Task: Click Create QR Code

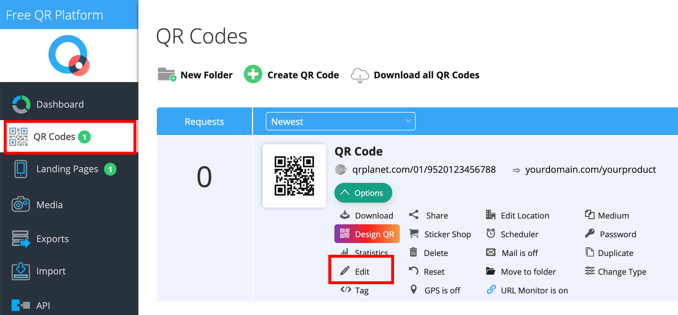Action: (x=303, y=75)
